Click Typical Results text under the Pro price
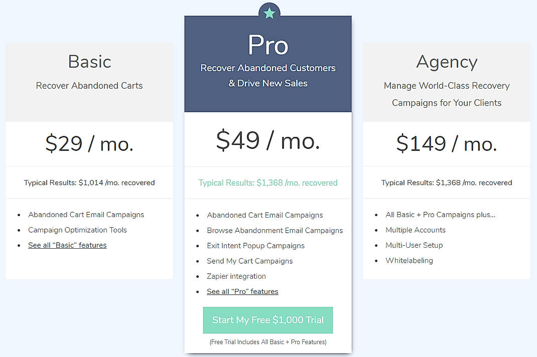Viewport: 537px width, 357px height. 268,183
